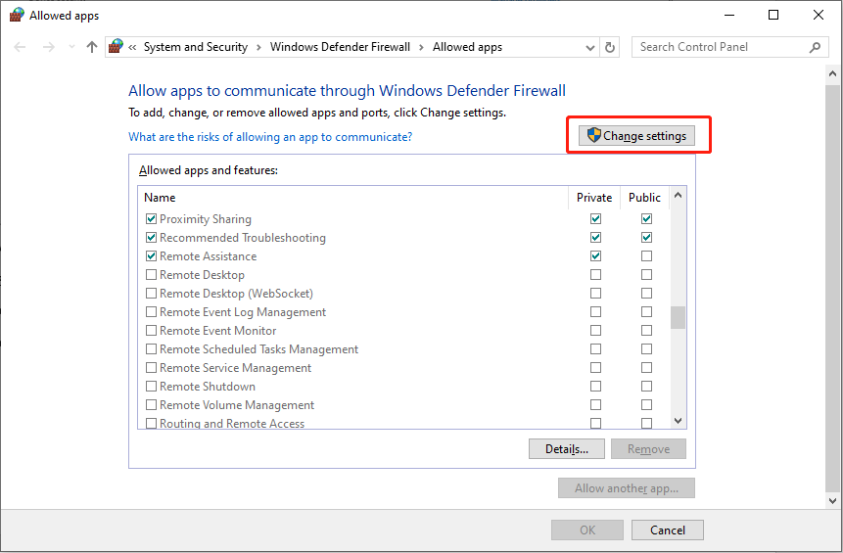Navigate to Windows Defender Firewall breadcrumb
843x553 pixels.
[x=340, y=47]
